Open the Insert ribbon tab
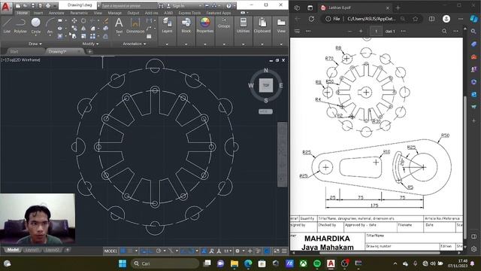Viewport: 481px width, 271px height. (x=38, y=13)
